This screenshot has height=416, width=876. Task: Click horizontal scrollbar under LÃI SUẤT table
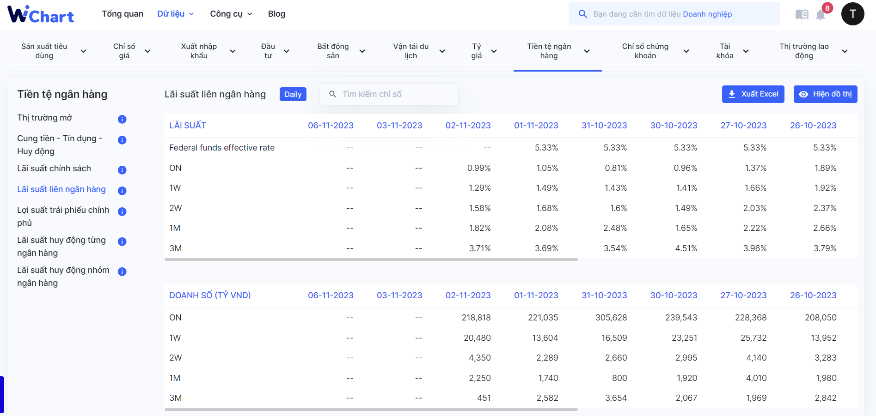tap(371, 259)
